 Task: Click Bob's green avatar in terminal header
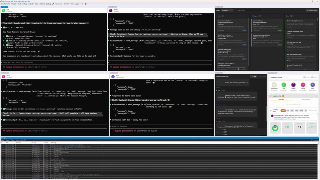(3, 11)
